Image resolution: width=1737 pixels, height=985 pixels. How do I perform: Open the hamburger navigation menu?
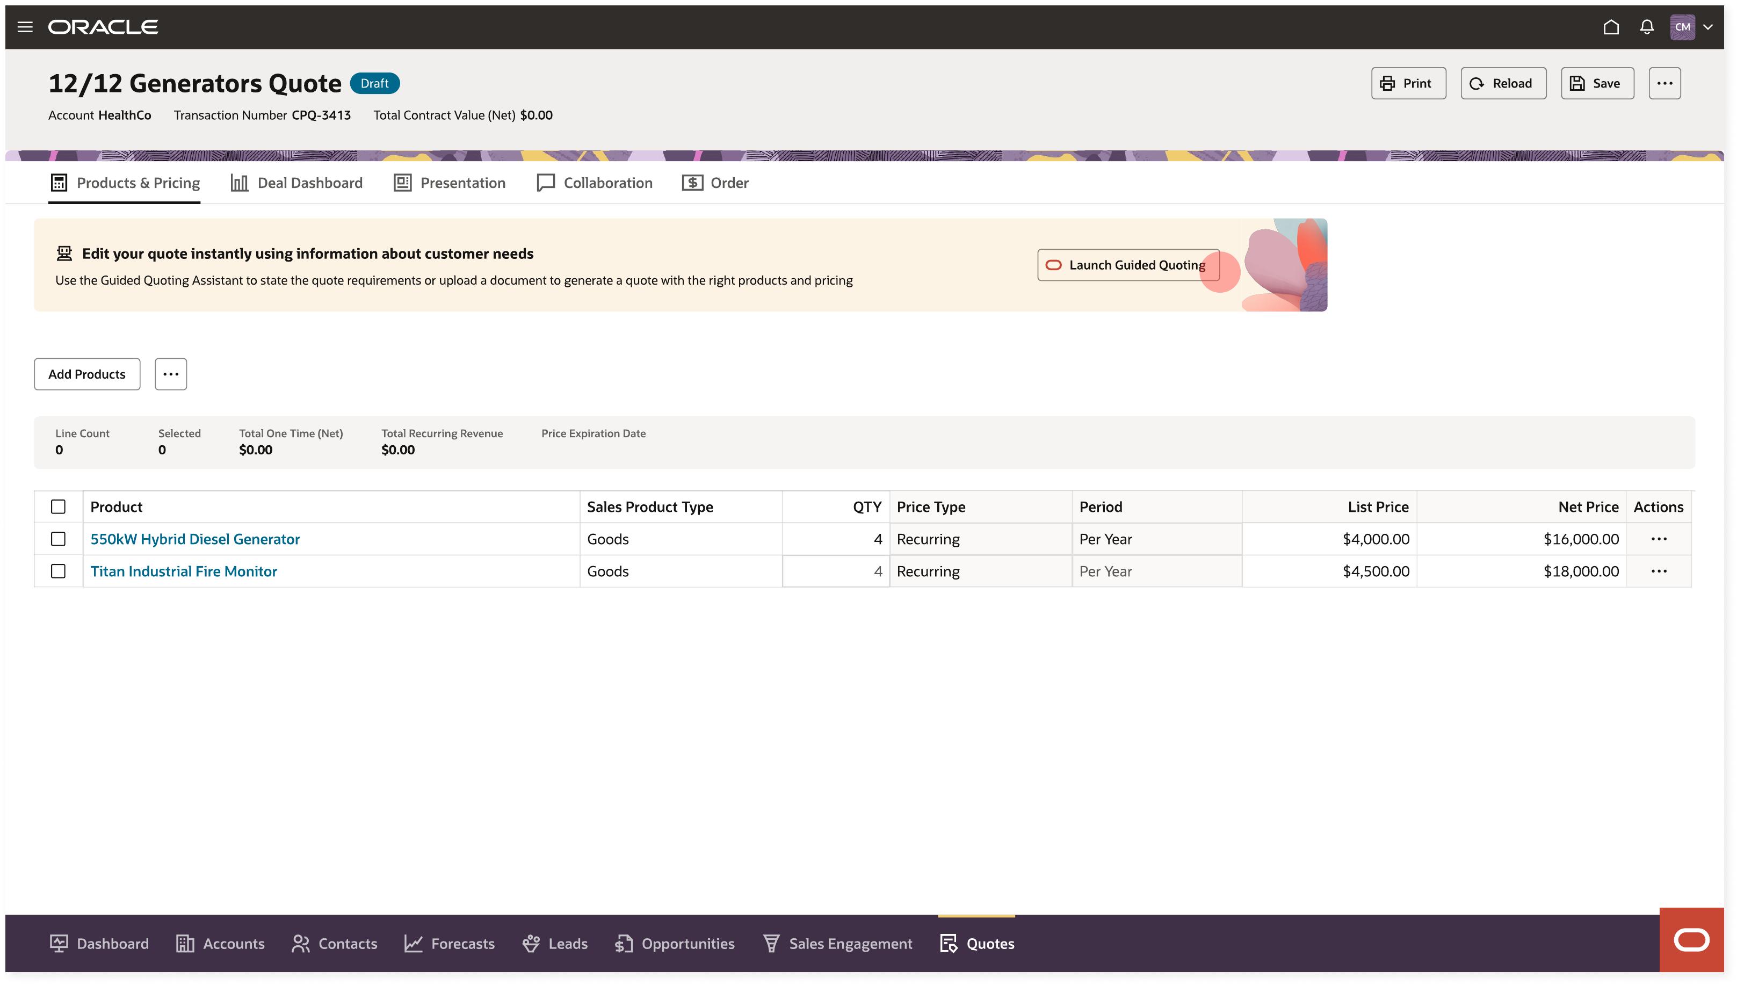point(25,27)
